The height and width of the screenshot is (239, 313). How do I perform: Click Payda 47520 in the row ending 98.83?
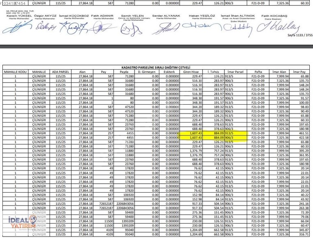[x=129, y=107]
